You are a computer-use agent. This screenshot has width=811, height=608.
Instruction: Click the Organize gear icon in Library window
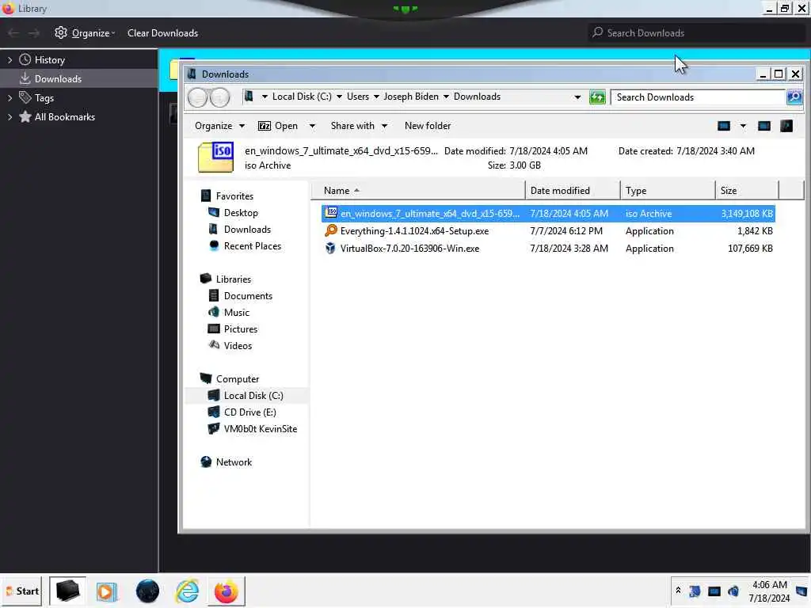coord(60,32)
